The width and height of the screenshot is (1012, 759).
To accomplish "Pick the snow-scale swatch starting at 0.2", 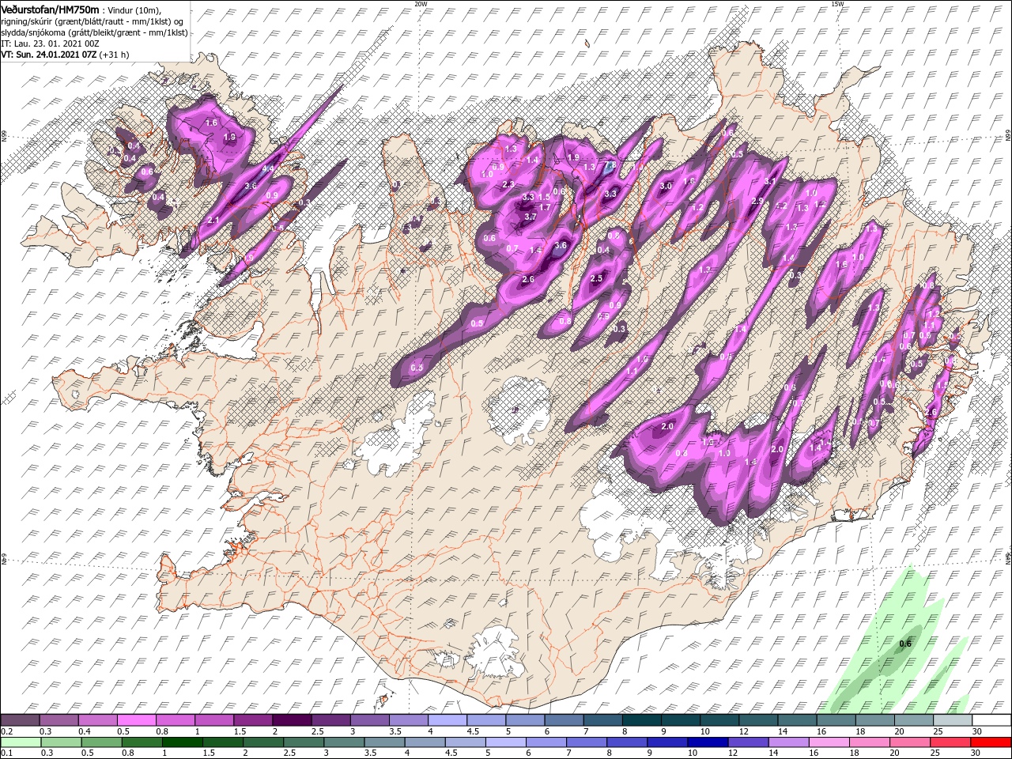I will click(x=20, y=719).
